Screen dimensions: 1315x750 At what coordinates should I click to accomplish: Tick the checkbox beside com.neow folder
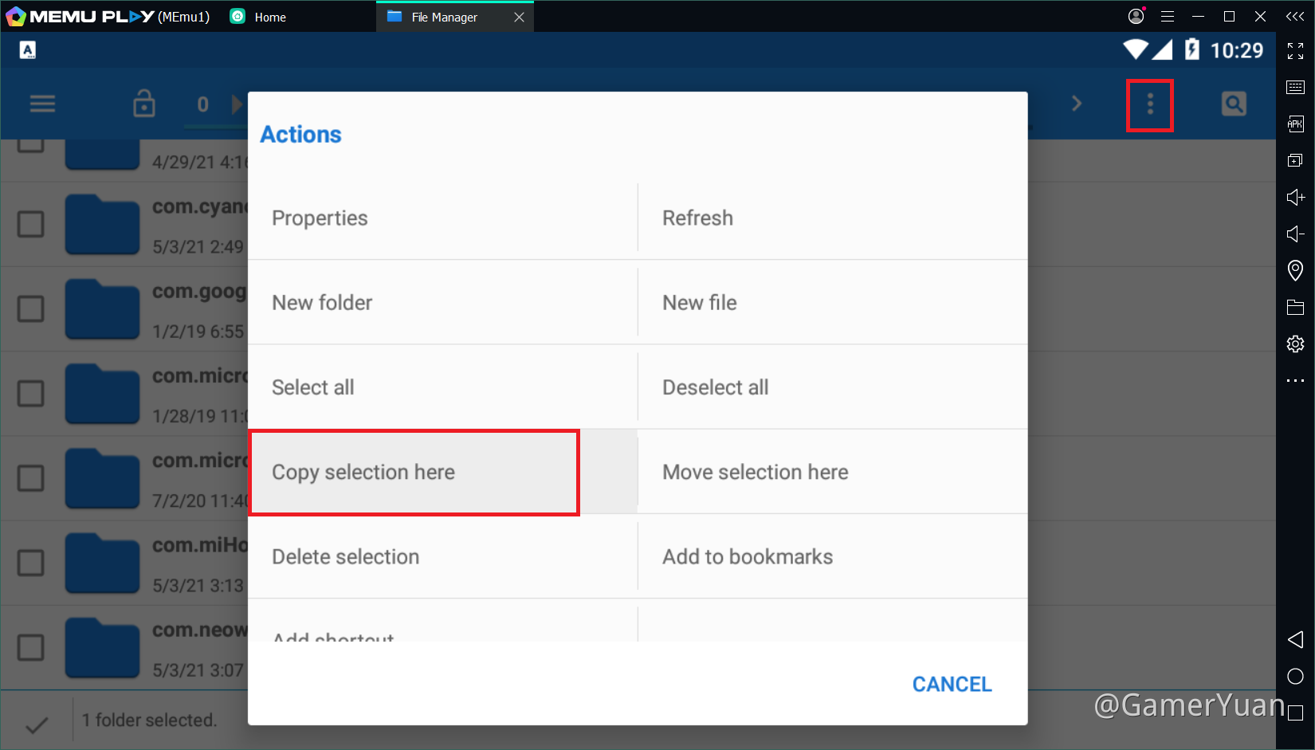coord(31,647)
